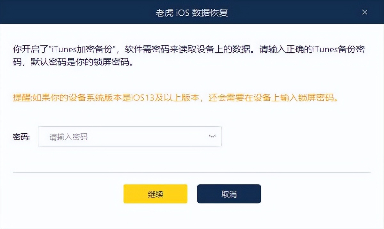
Task: Close the dialog with the X button
Action: [365, 12]
